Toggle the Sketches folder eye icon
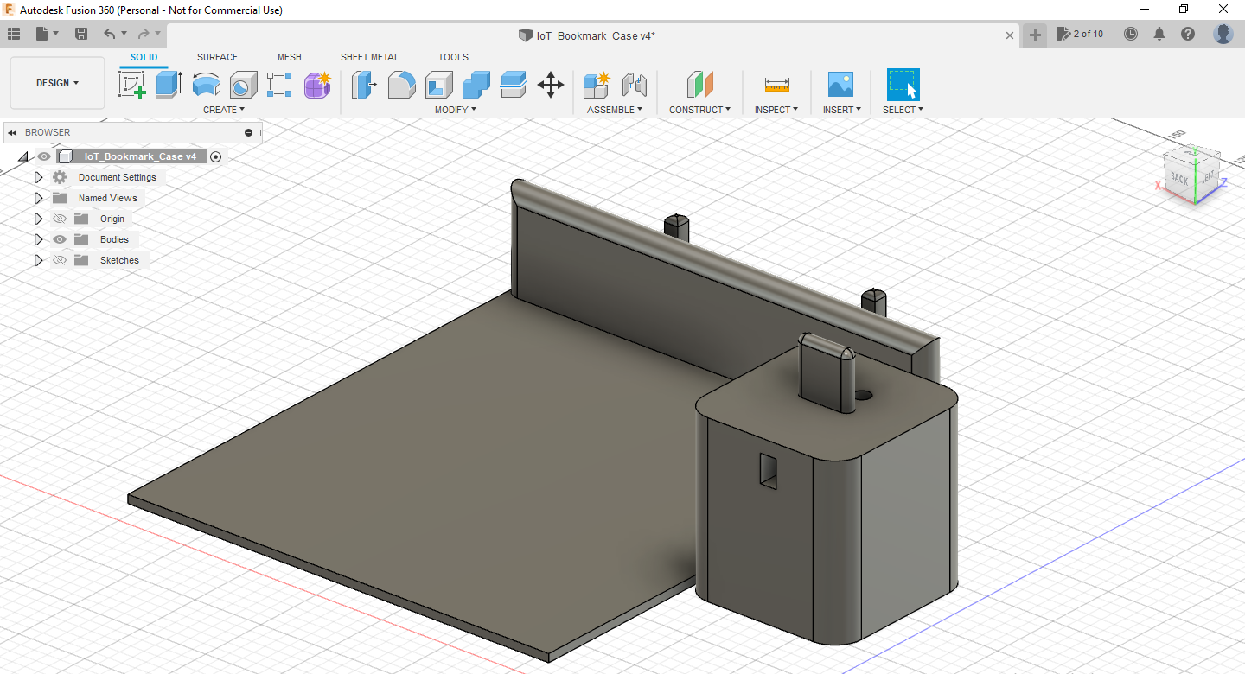The width and height of the screenshot is (1245, 674). [x=59, y=260]
